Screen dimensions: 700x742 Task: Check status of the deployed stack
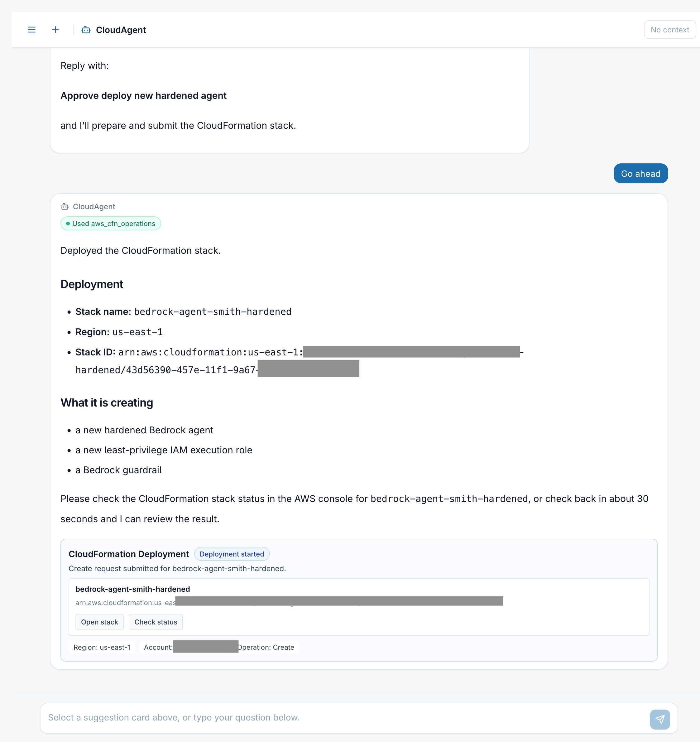156,622
